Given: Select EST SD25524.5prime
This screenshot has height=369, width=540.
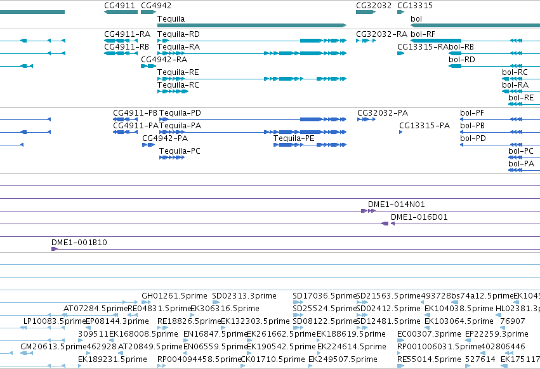Looking at the screenshot, I should 324,309.
